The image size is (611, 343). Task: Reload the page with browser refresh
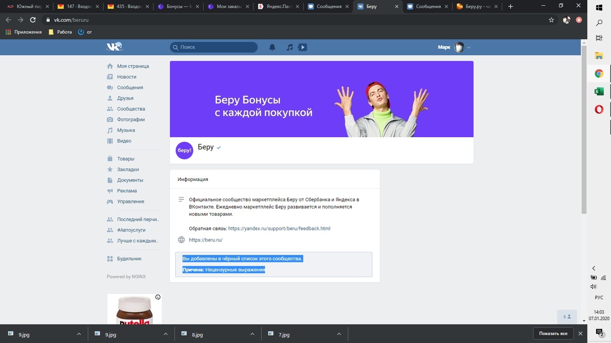[x=33, y=20]
